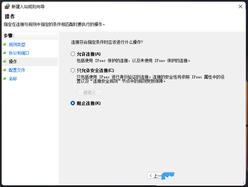Go to the 名称 step
The width and height of the screenshot is (248, 187).
[13, 79]
